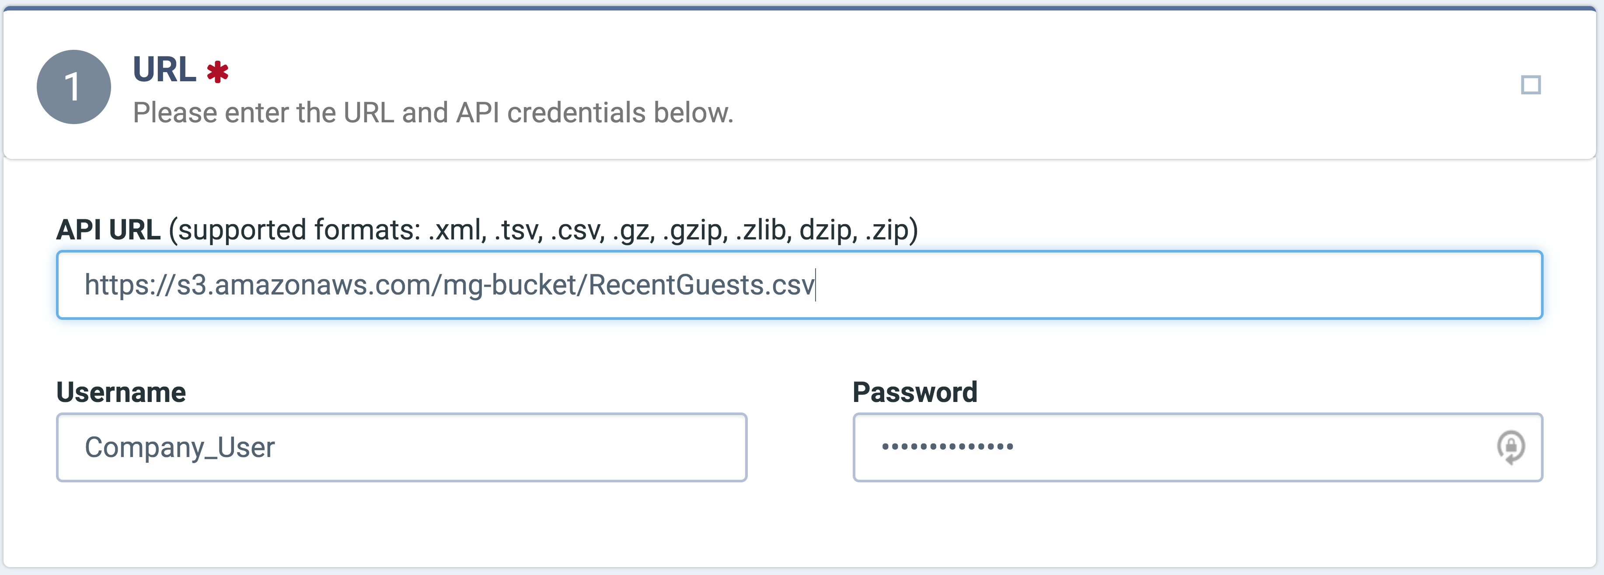Screen dimensions: 1604x575
Task: Click the Company_User text
Action: 179,447
